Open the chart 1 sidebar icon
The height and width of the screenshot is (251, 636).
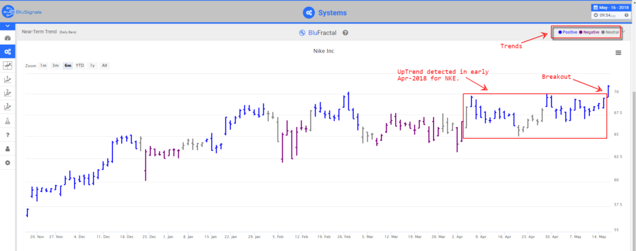pos(7,79)
